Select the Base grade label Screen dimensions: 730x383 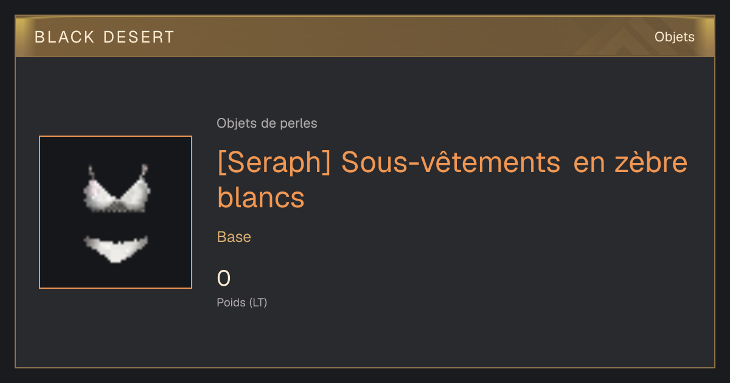[234, 237]
